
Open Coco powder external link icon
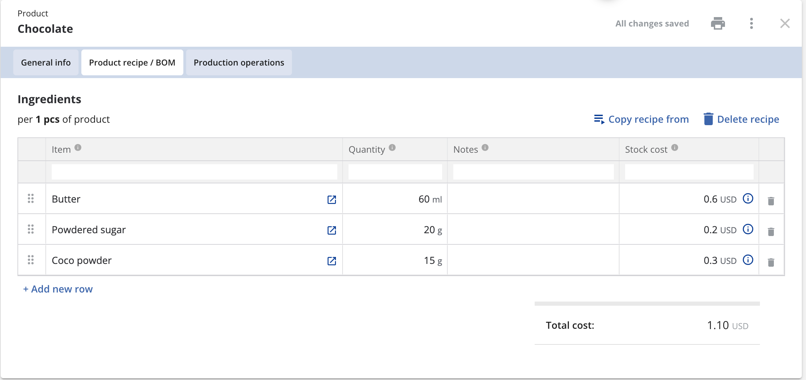(331, 261)
